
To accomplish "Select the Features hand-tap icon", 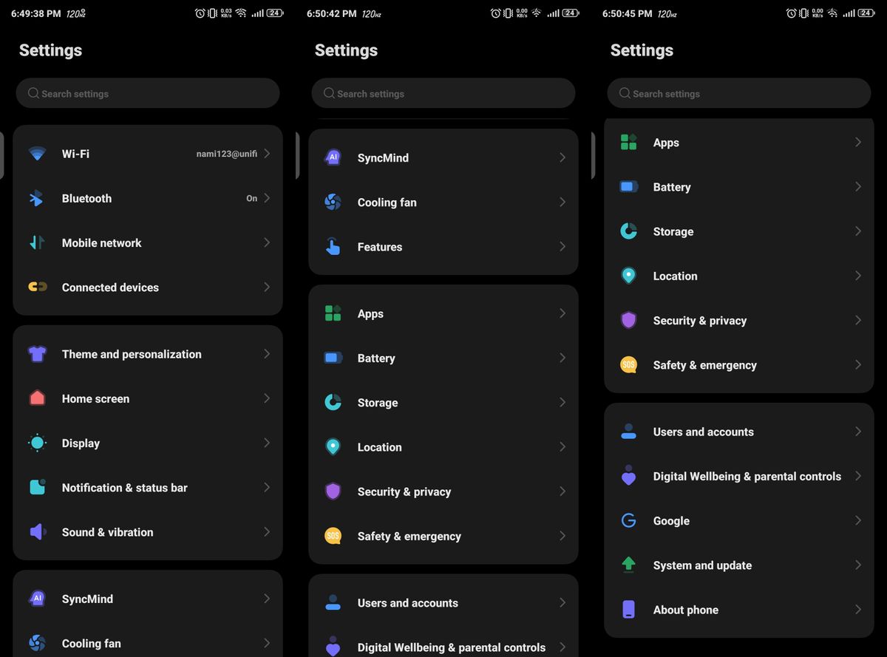I will [333, 247].
